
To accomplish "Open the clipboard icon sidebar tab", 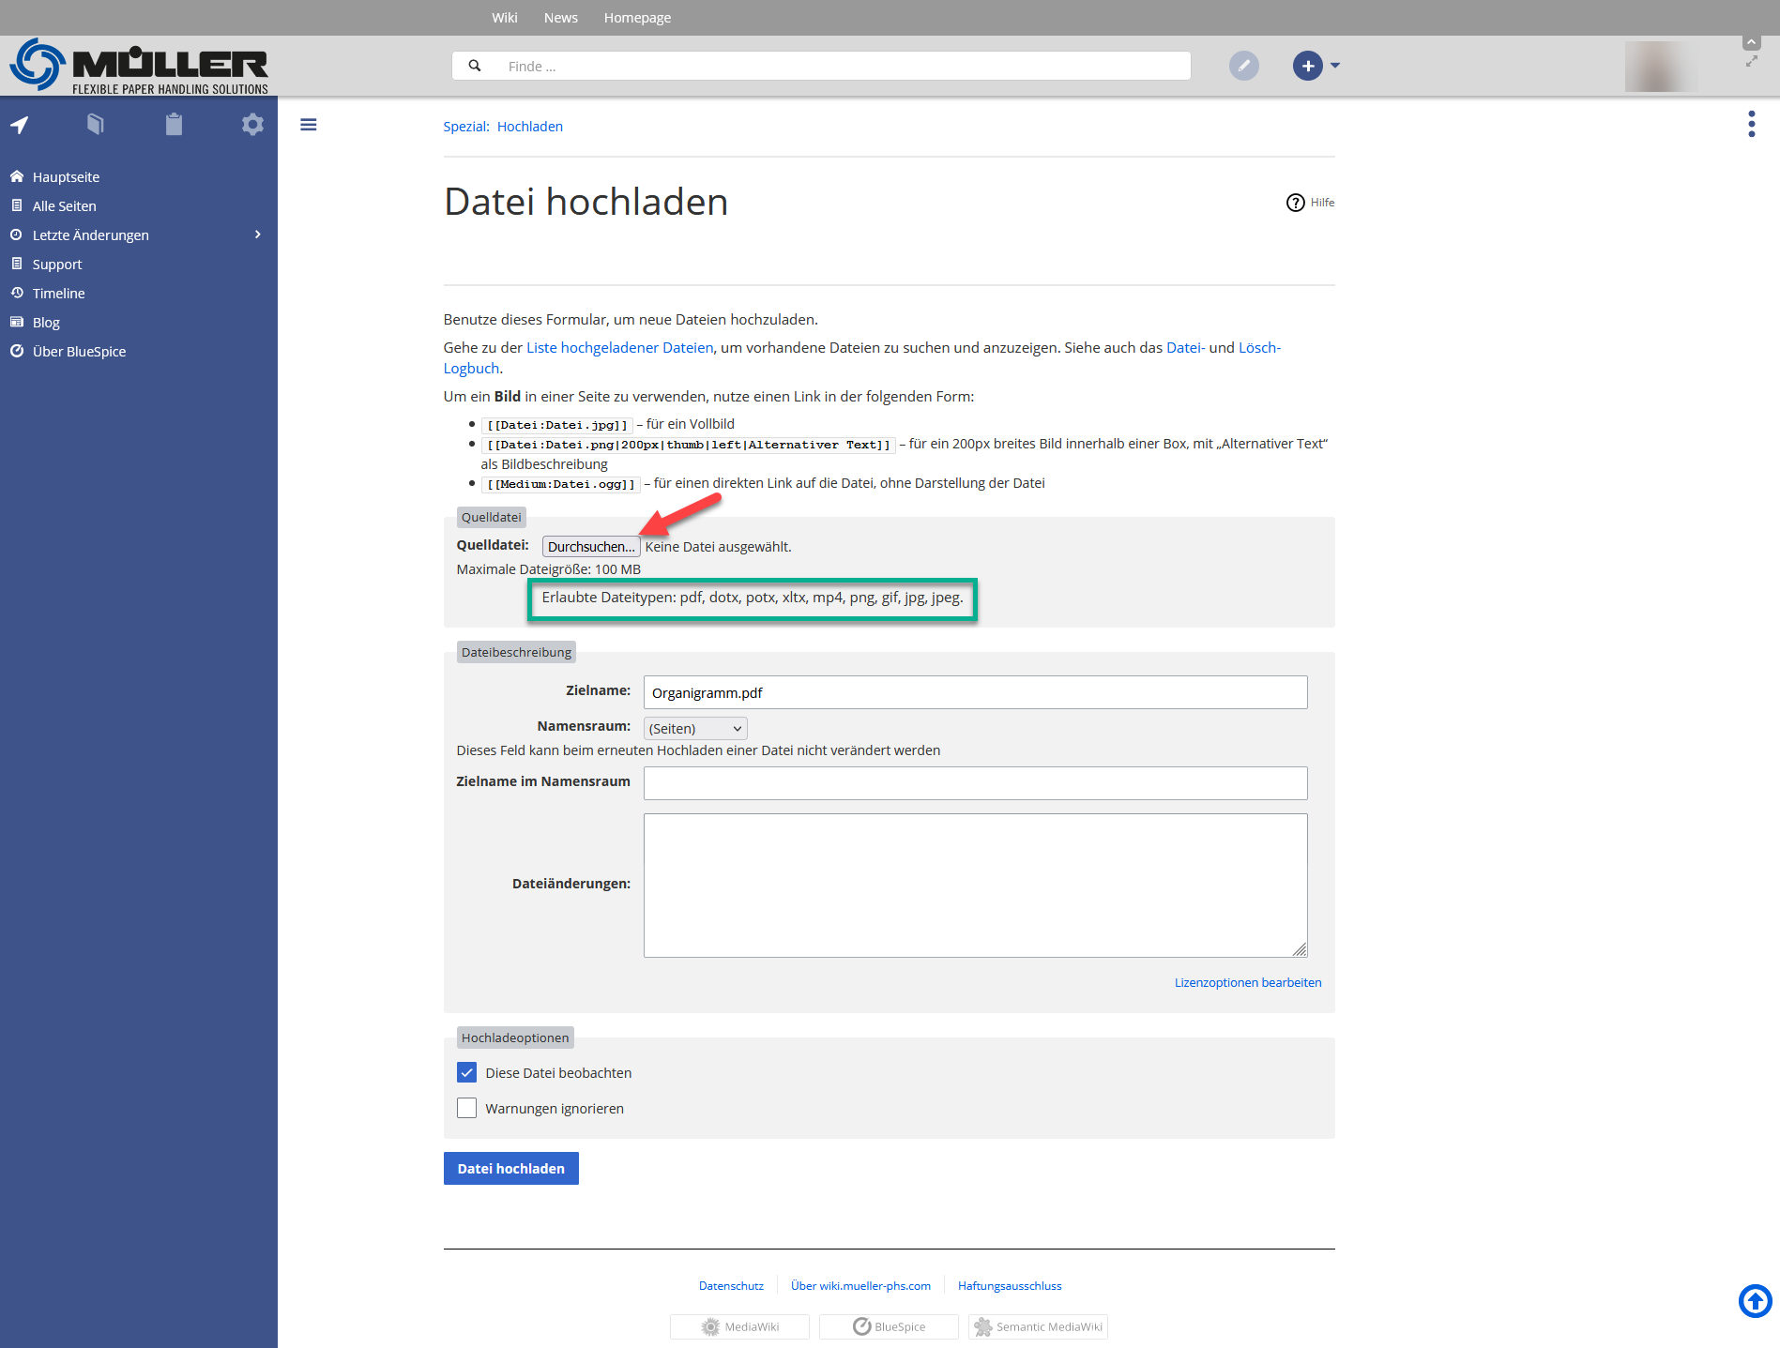I will coord(174,125).
